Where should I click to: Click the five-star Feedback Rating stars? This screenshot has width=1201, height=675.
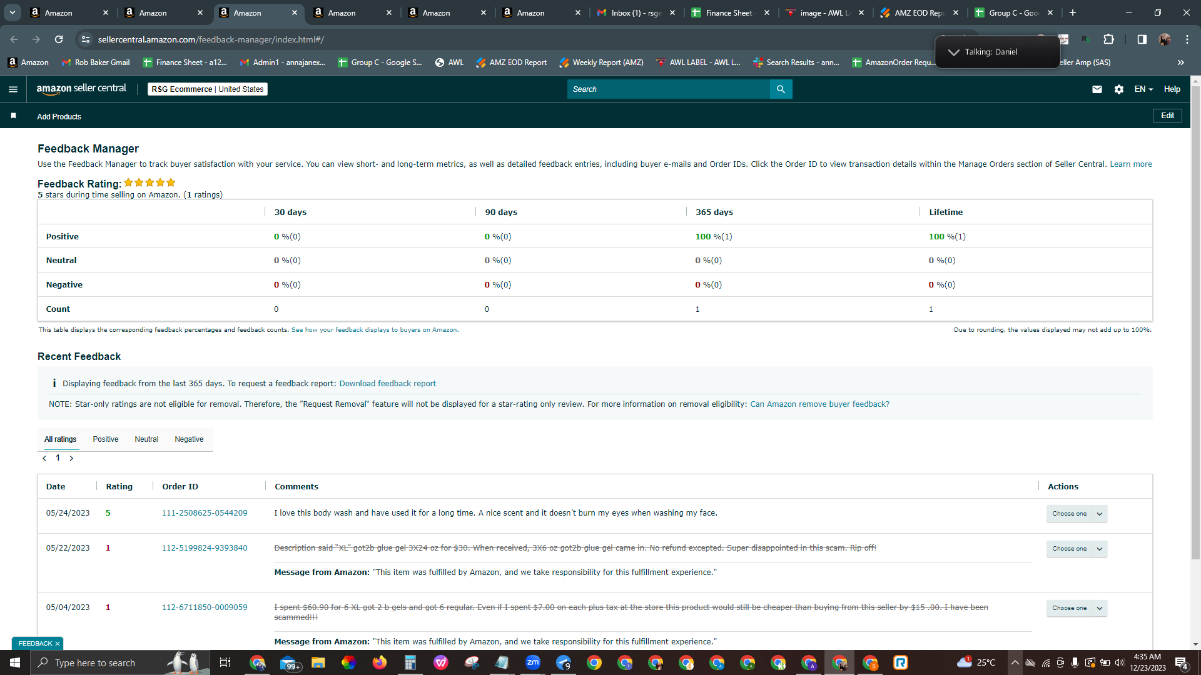[149, 182]
